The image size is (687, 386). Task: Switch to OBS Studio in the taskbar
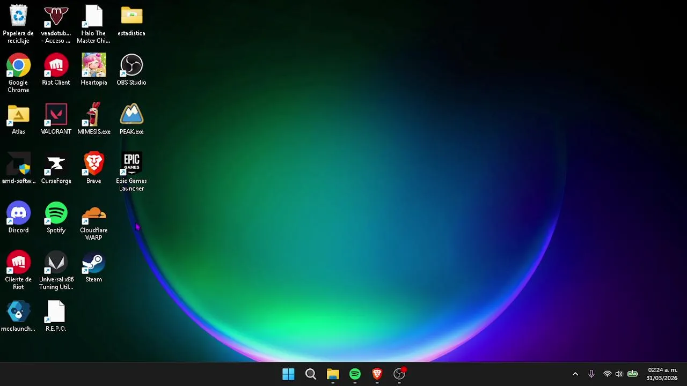(x=399, y=374)
